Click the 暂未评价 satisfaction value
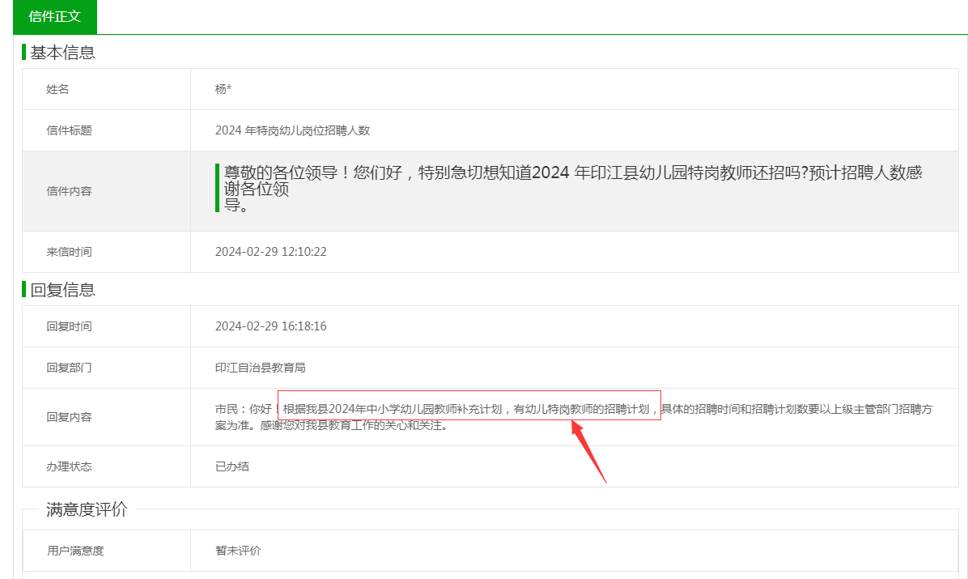968x579 pixels. click(x=238, y=551)
